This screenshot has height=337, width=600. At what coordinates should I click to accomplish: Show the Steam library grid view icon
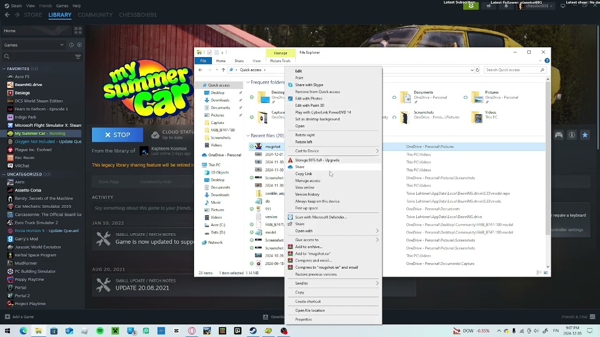78,30
